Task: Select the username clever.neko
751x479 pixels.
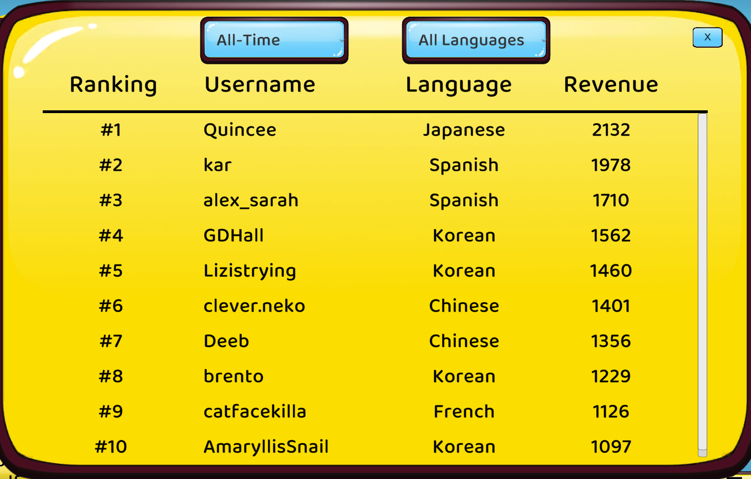Action: point(254,306)
